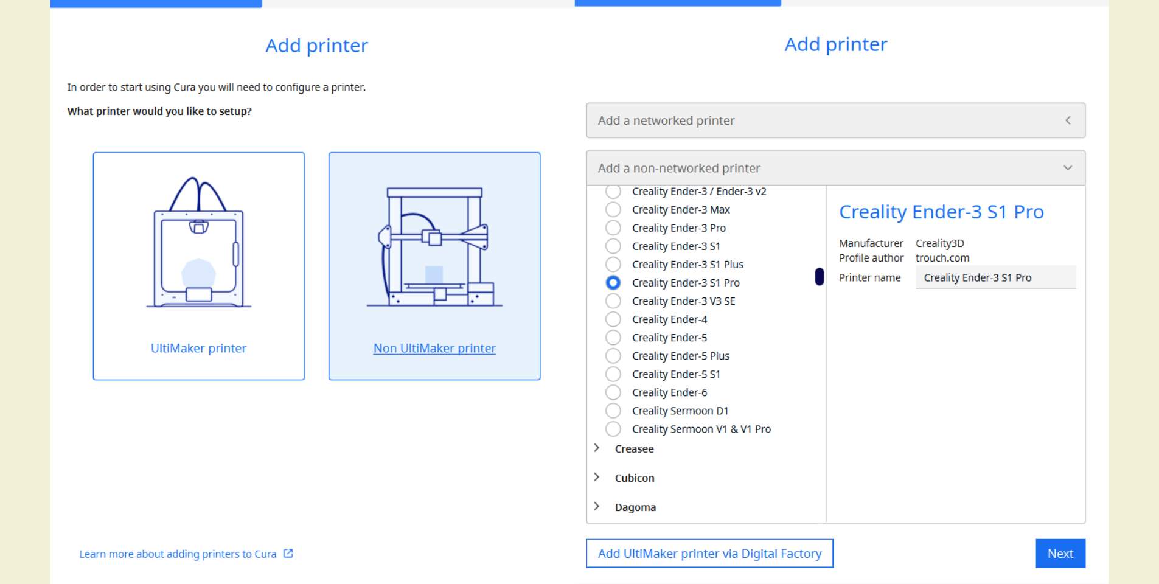Select Creality Ender-5 Plus radio button
Screen dimensions: 1159x584
click(x=613, y=356)
